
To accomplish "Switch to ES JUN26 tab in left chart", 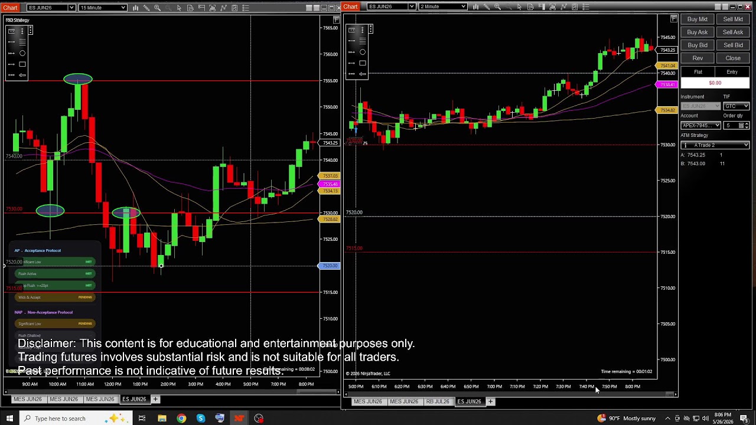I will [x=134, y=399].
